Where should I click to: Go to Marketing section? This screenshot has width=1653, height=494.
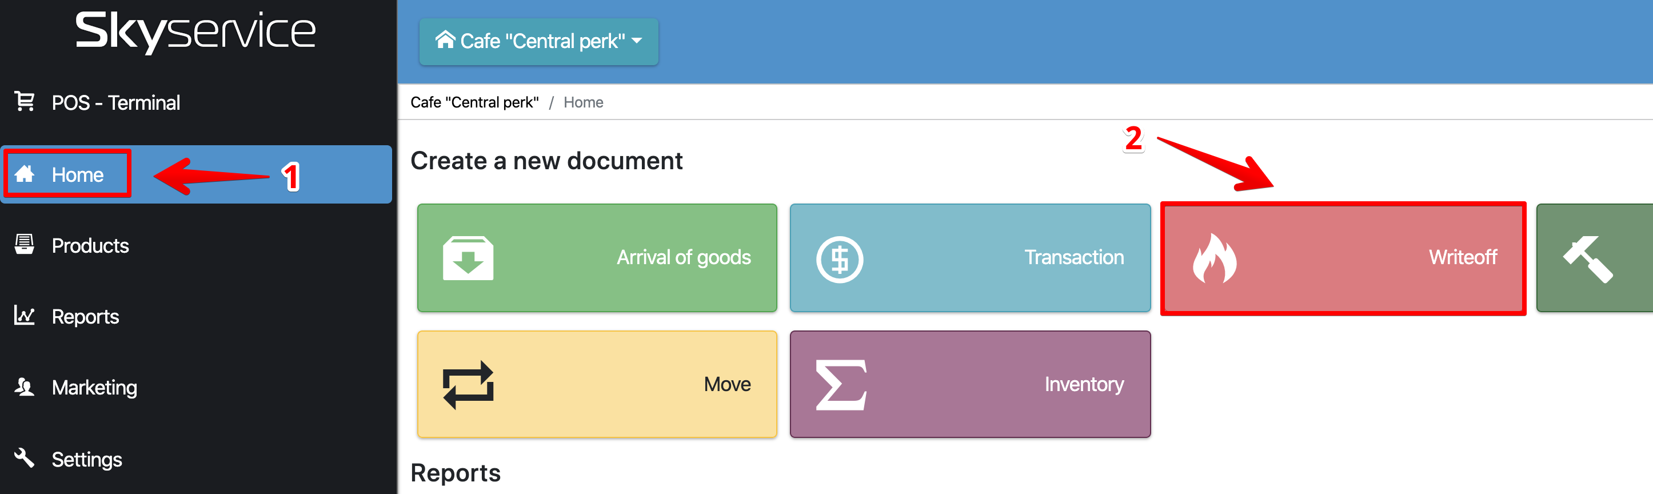click(94, 388)
